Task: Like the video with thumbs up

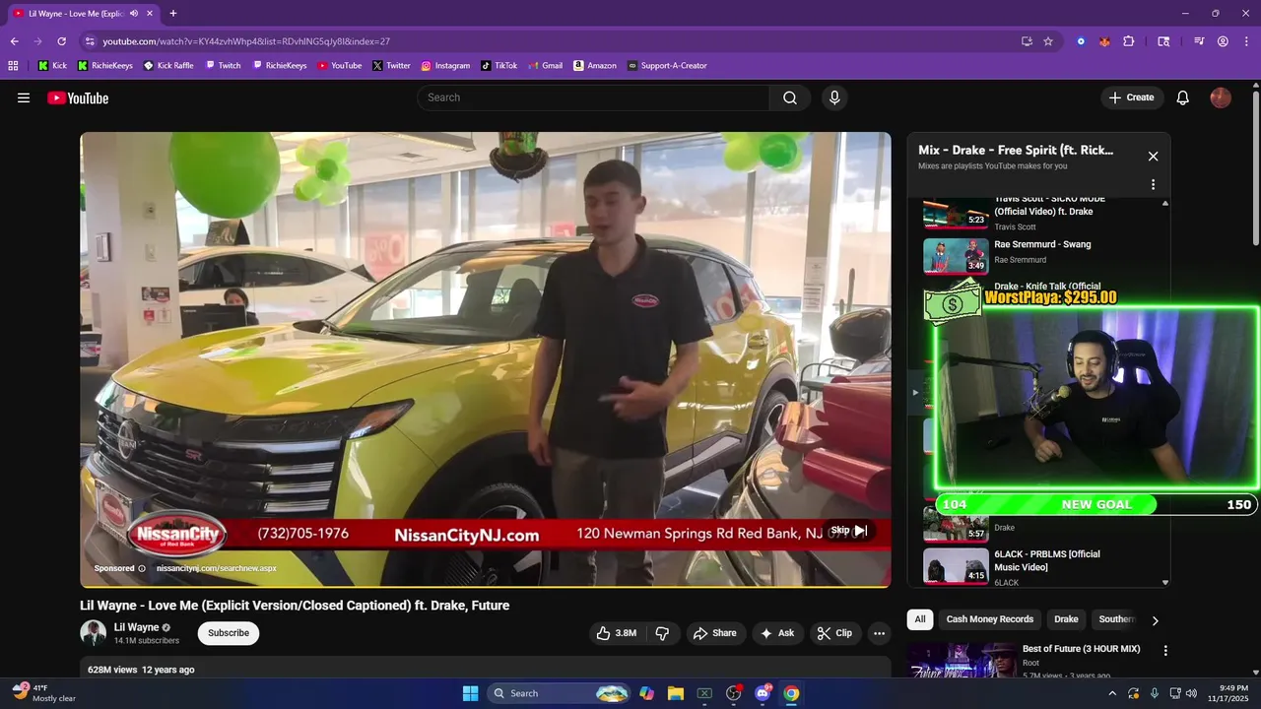Action: pyautogui.click(x=617, y=633)
